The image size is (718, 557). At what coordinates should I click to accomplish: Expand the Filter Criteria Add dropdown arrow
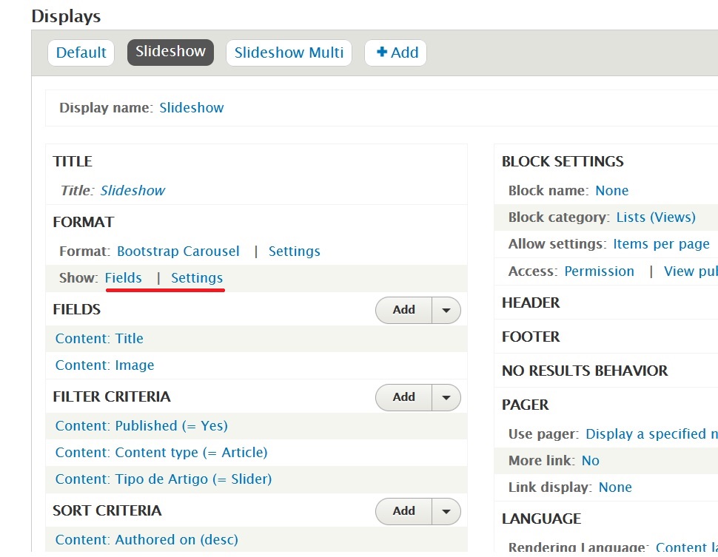[x=446, y=398]
